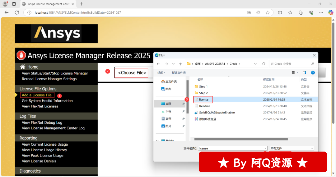The height and width of the screenshot is (177, 336).
Task: Toggle the preview pane icon in dialog
Action: pyautogui.click(x=305, y=73)
